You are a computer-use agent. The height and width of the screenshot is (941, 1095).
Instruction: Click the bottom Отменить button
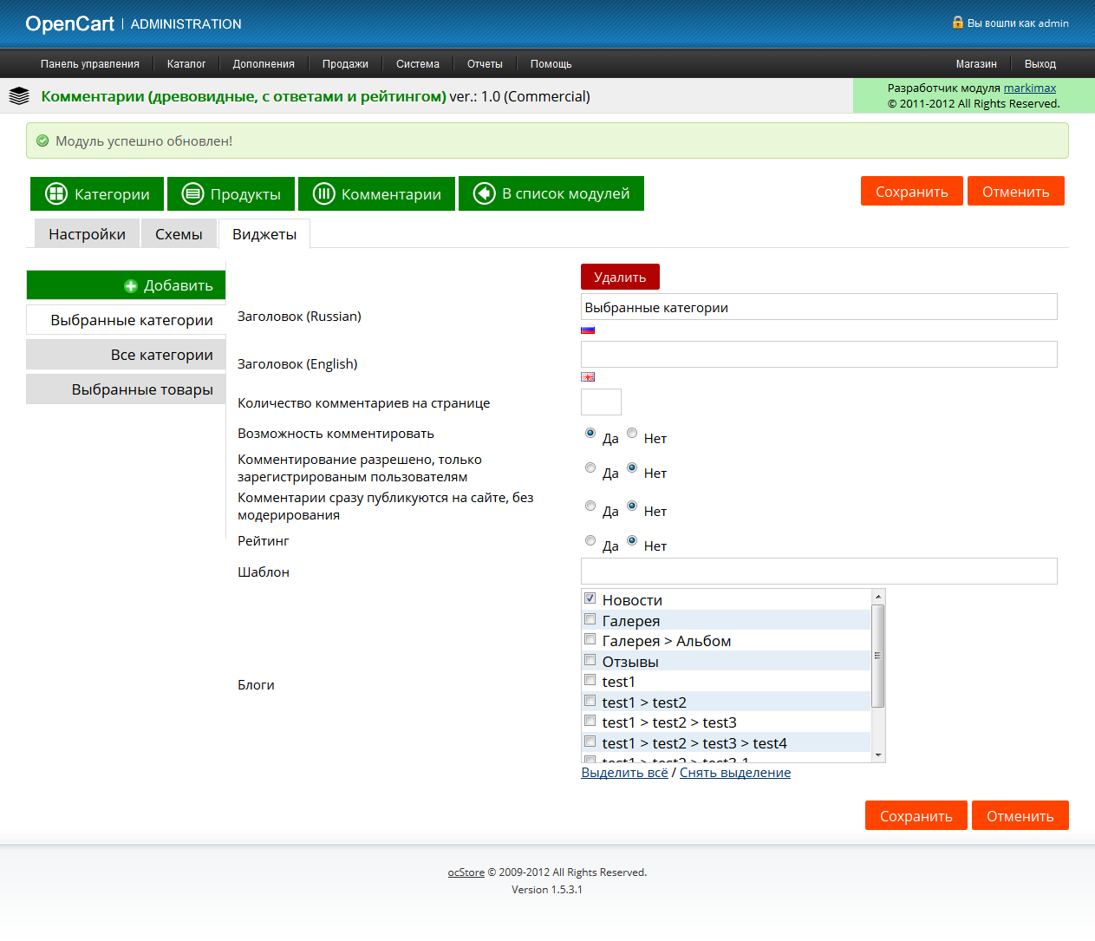click(x=1020, y=816)
